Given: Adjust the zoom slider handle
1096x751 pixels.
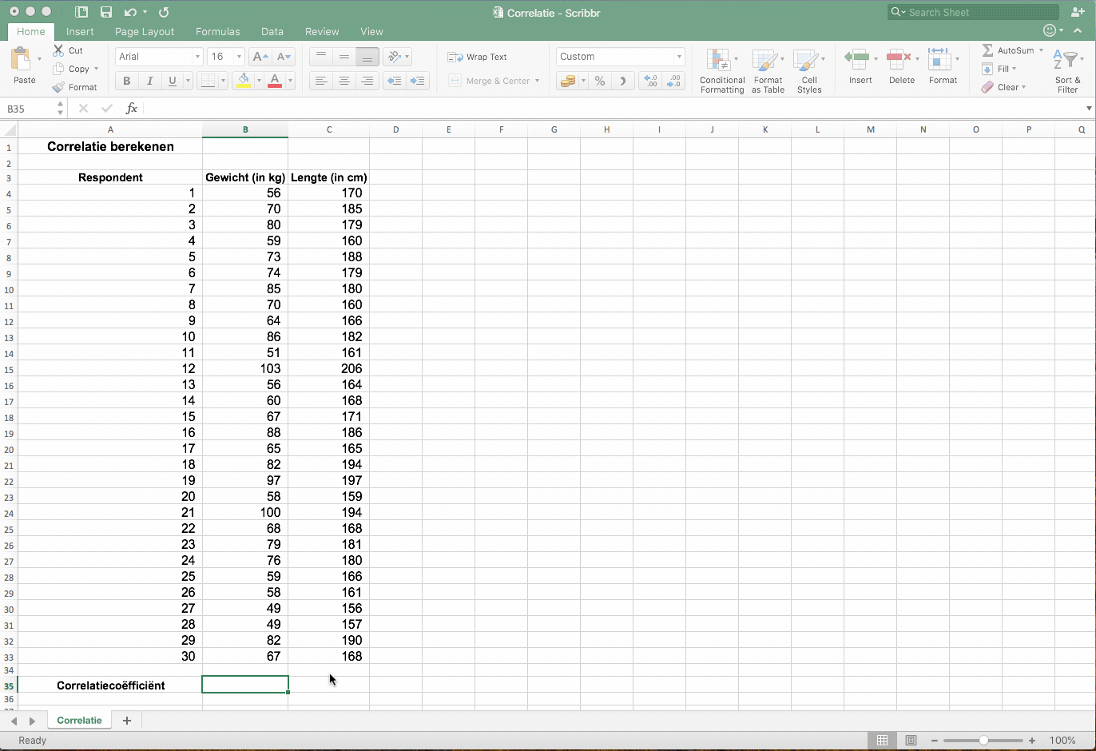Looking at the screenshot, I should (x=983, y=741).
